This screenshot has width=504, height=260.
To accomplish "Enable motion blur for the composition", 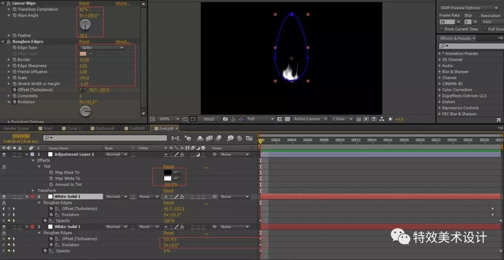I will (x=219, y=138).
